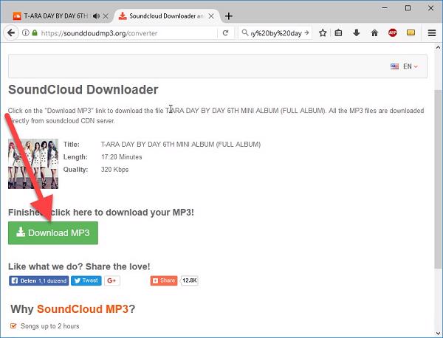
Task: Close the T-ARA DAY BY DAY tab
Action: tap(106, 16)
